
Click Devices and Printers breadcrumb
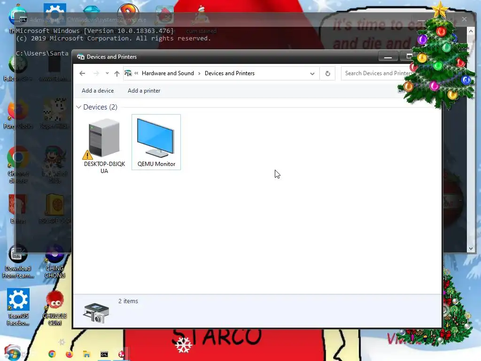(229, 73)
